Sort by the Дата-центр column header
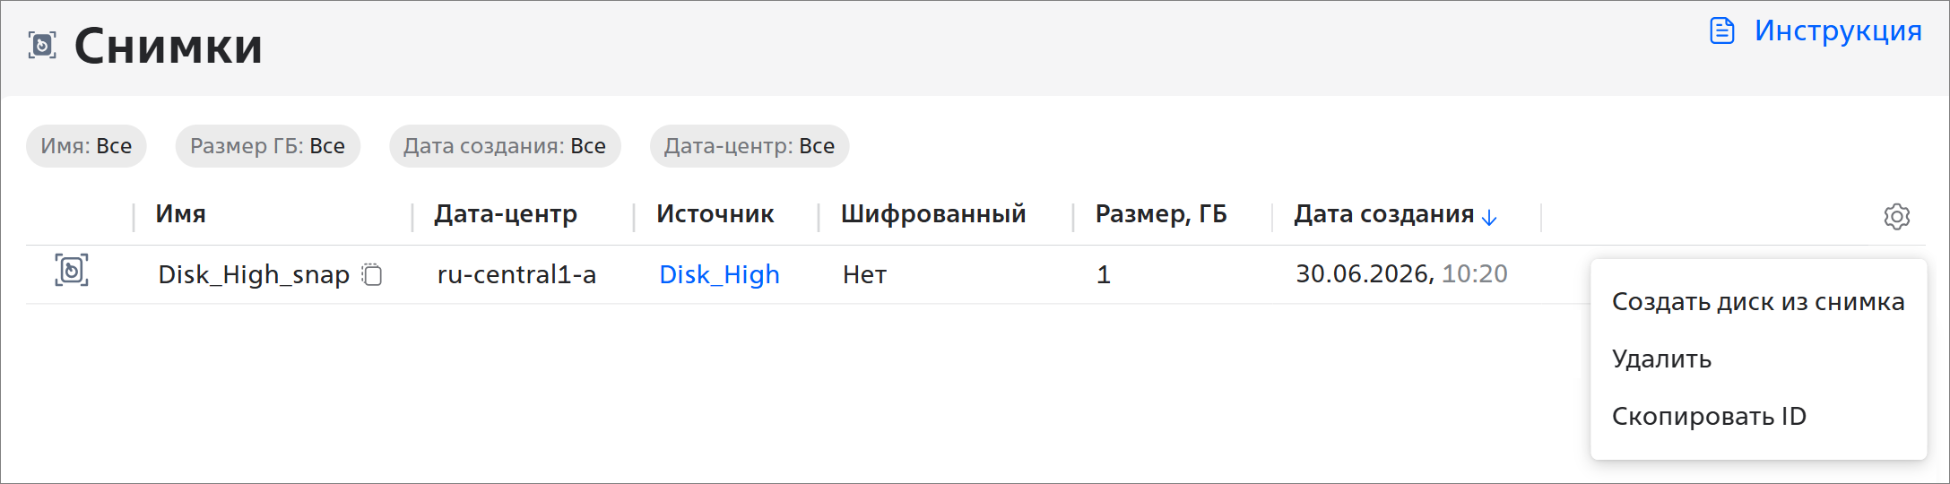This screenshot has width=1950, height=484. click(506, 214)
